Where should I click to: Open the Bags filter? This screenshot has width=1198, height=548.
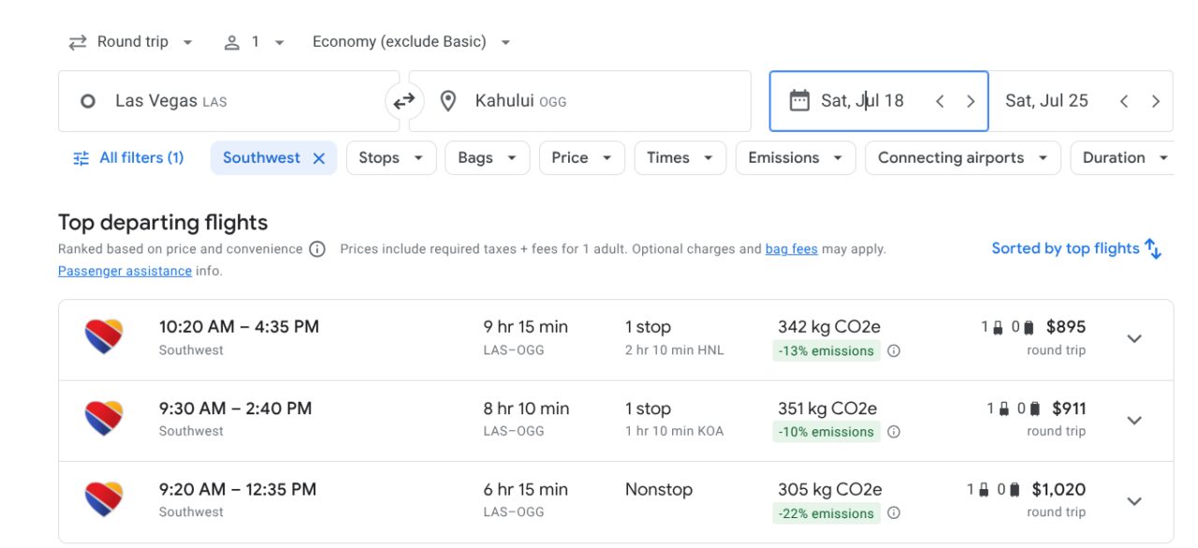487,158
